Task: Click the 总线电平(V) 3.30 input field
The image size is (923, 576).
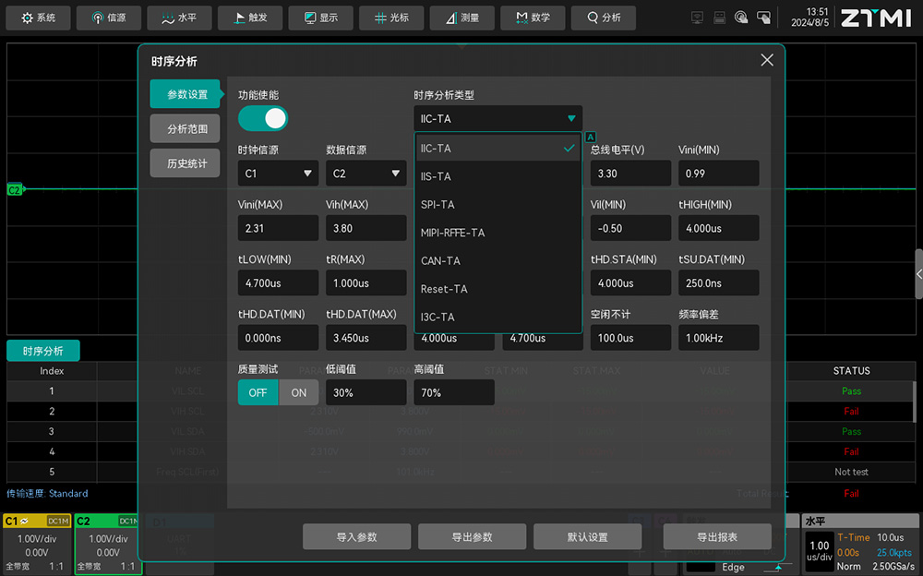Action: pyautogui.click(x=630, y=174)
